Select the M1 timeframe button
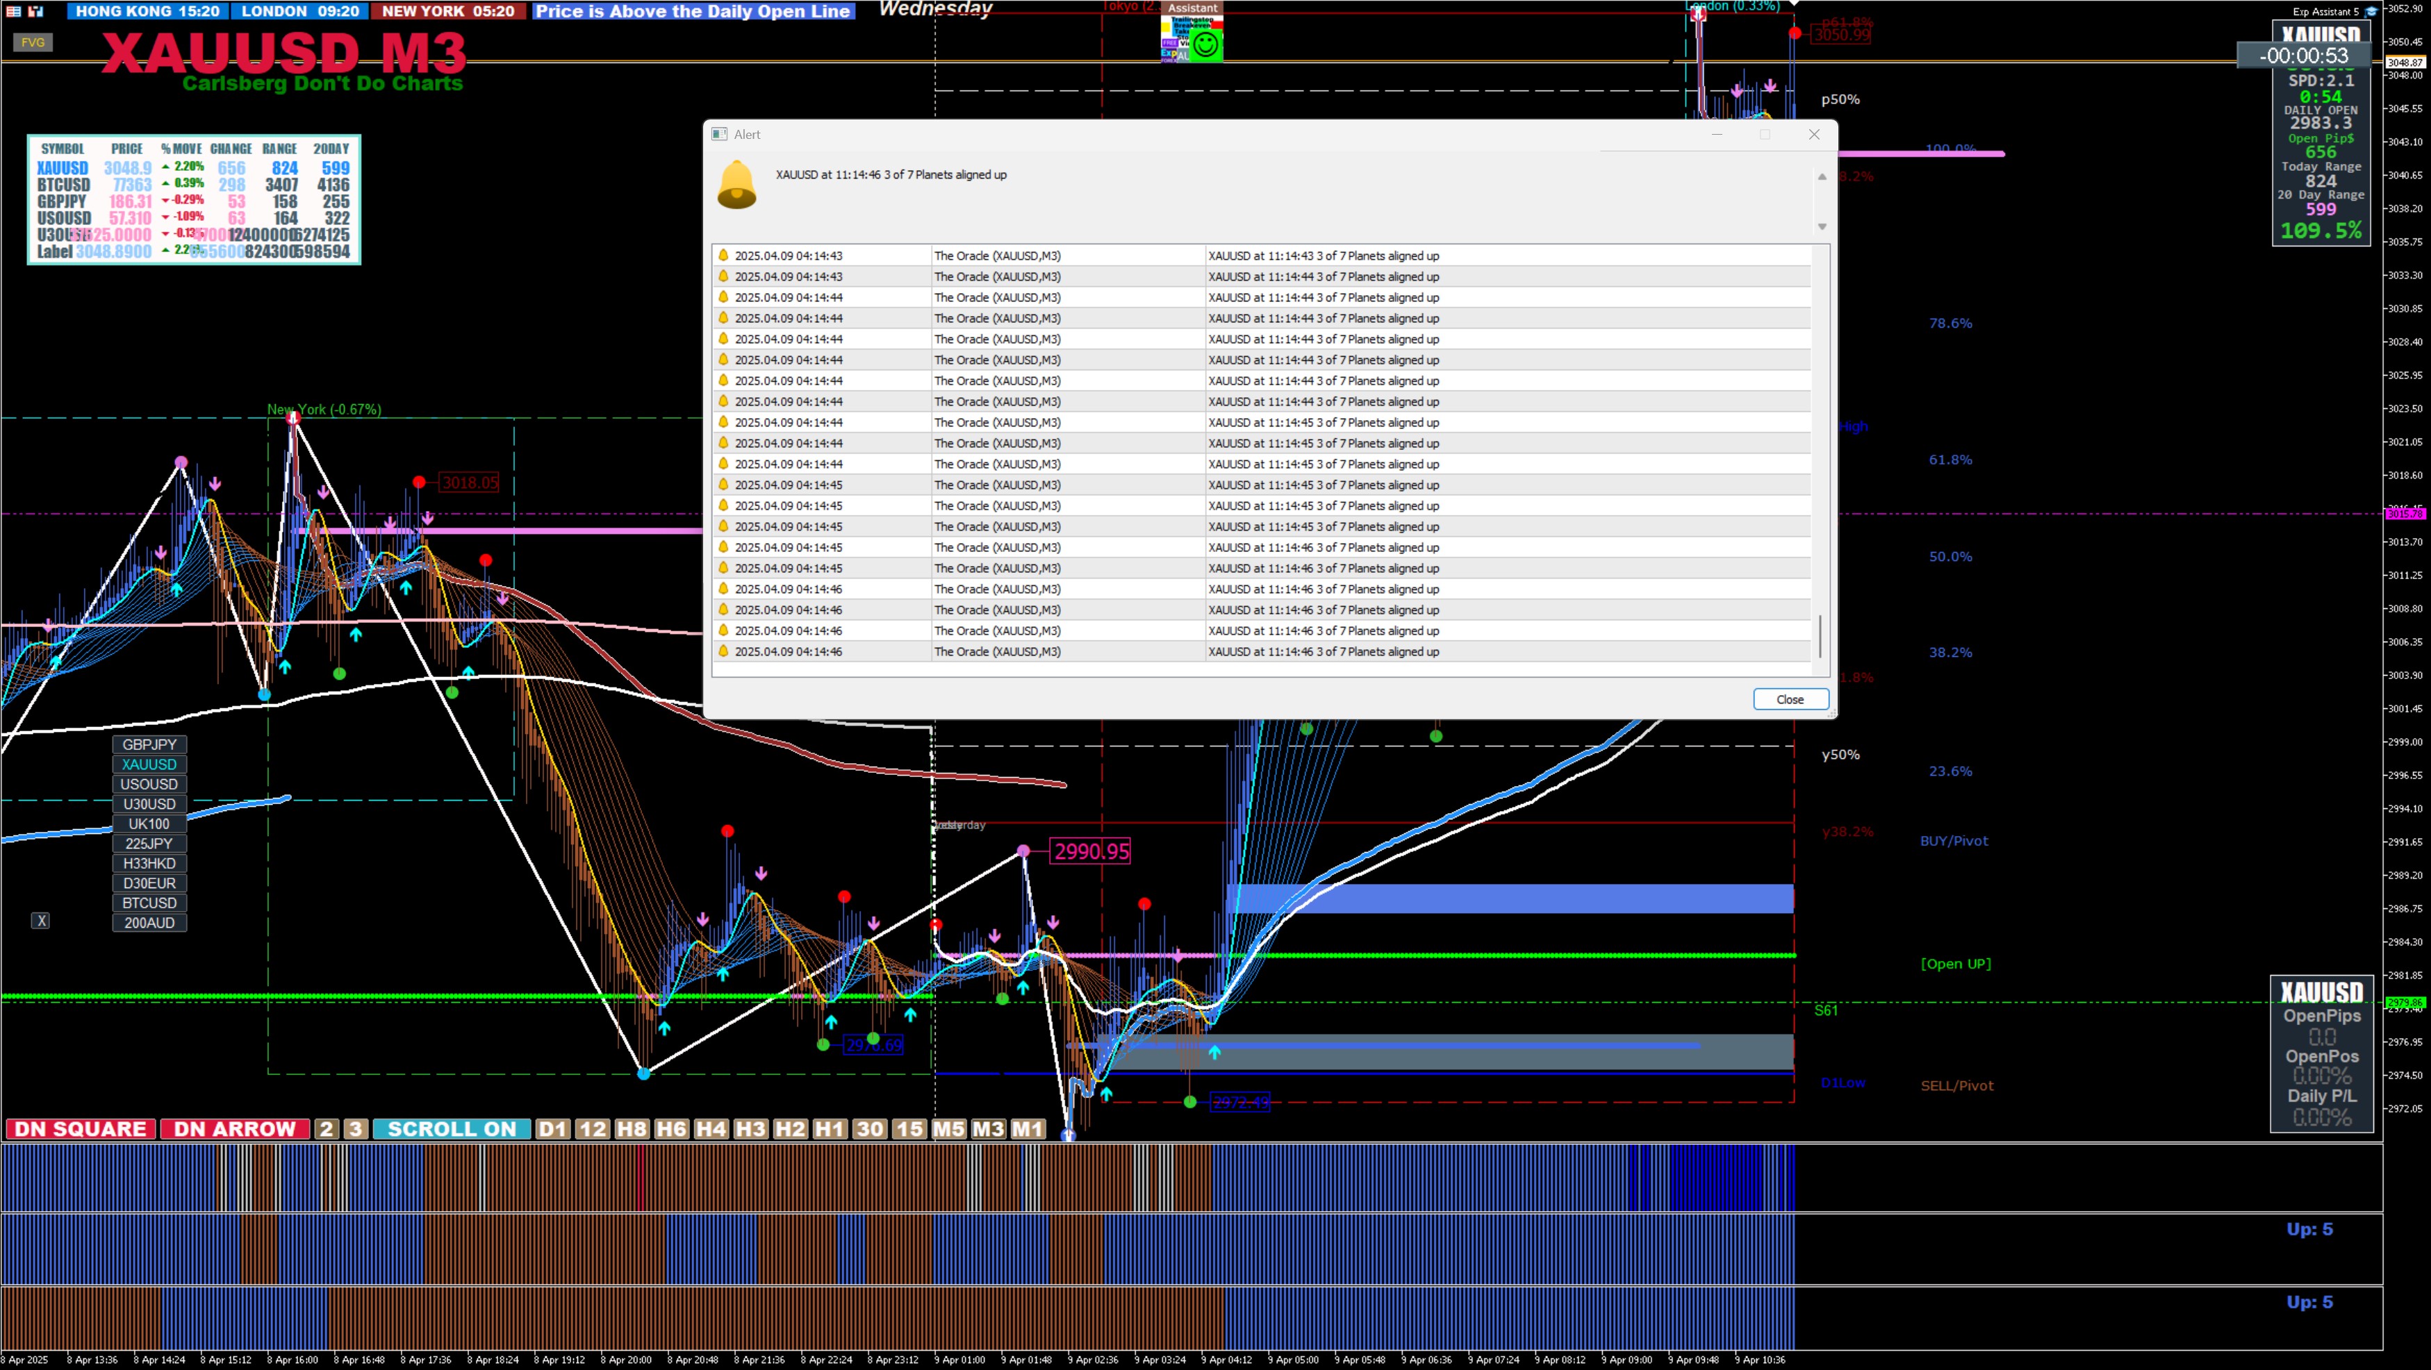Viewport: 2431px width, 1370px height. 1028,1128
